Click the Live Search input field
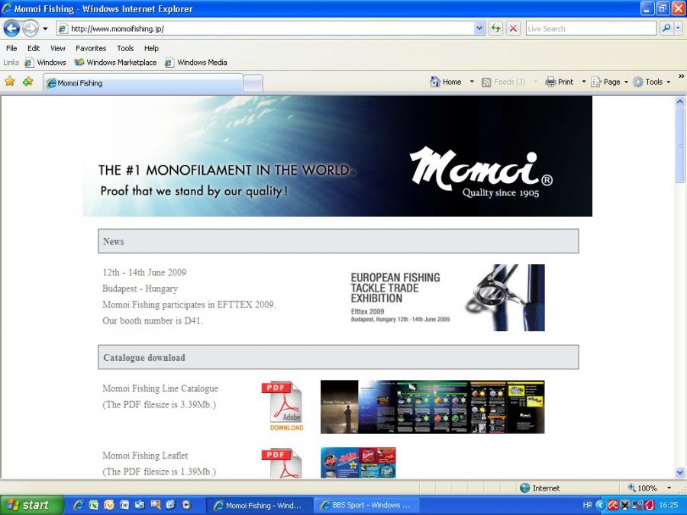Screen dimensions: 687x515 click(590, 28)
